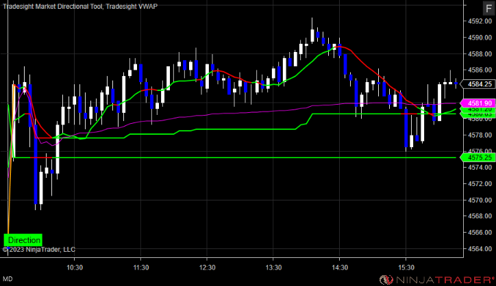496x286 pixels.
Task: Click the 4588.00 price axis label
Action: (480, 54)
